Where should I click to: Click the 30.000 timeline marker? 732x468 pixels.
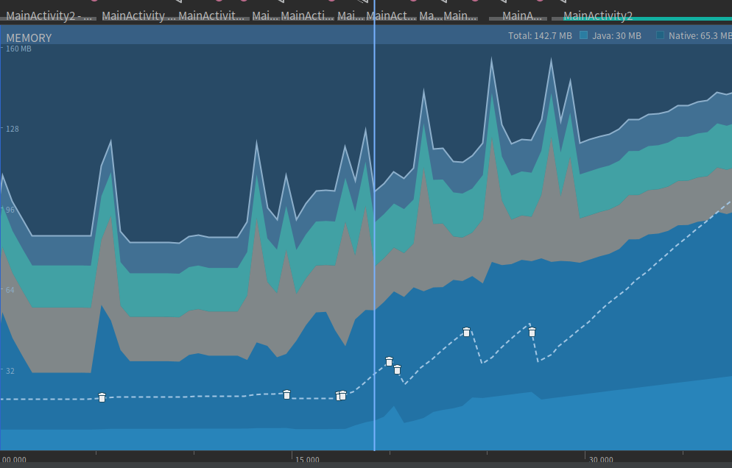(601, 460)
